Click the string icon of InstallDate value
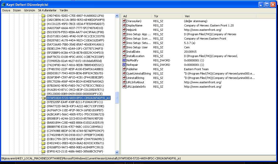 tap(124, 51)
